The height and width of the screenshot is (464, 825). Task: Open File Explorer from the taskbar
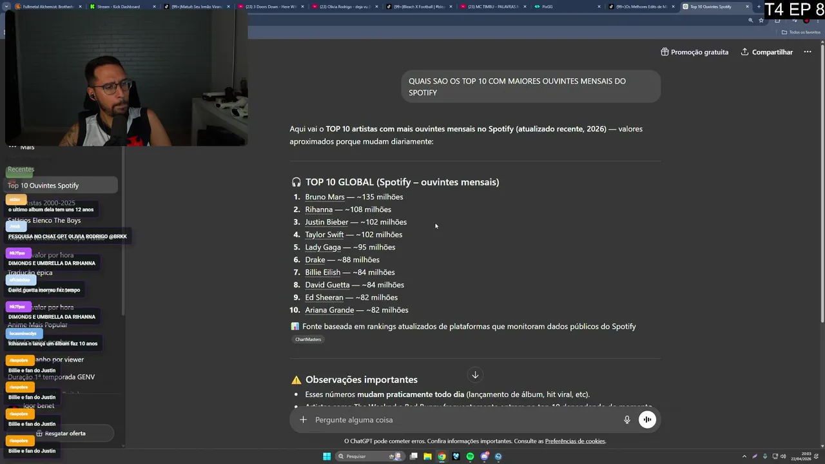coord(427,456)
